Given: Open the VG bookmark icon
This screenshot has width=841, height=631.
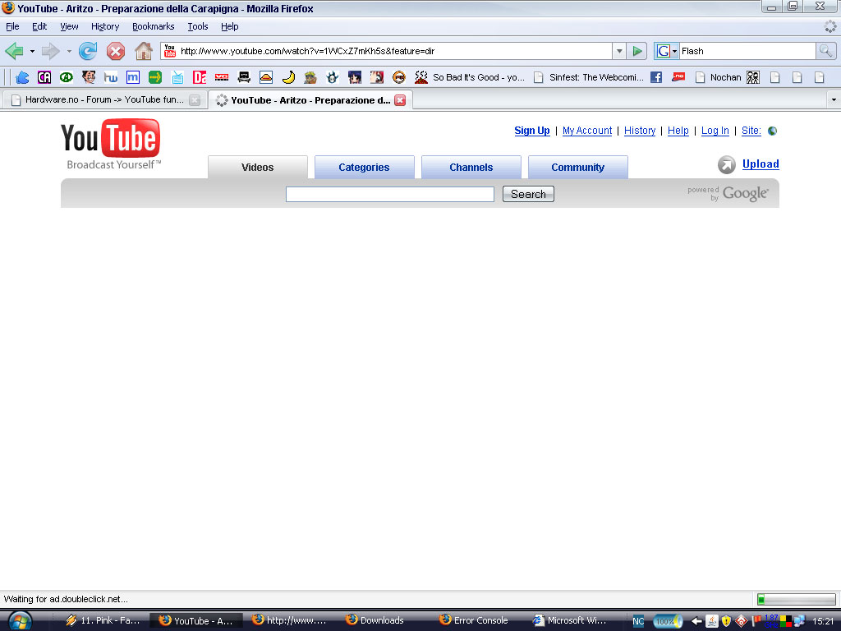Looking at the screenshot, I should click(x=222, y=77).
